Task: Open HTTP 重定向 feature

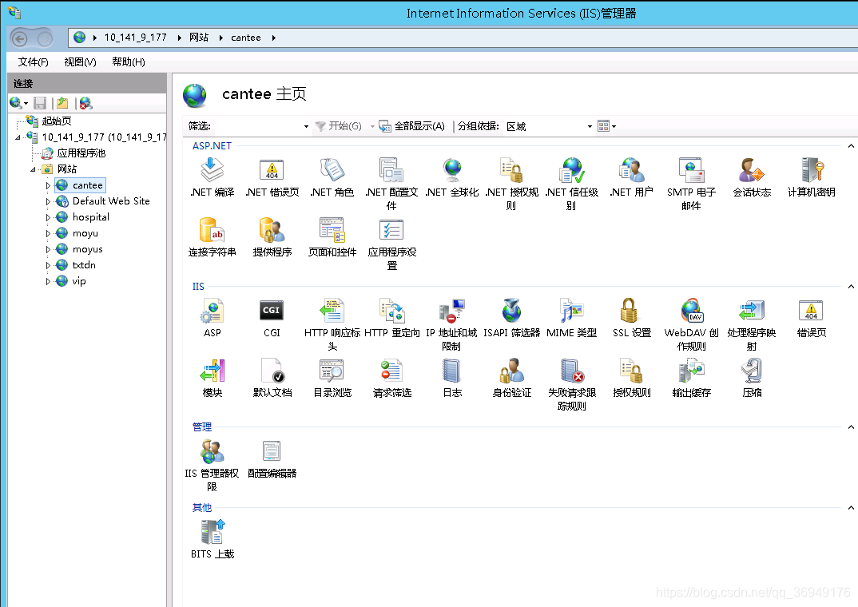Action: coord(391,318)
